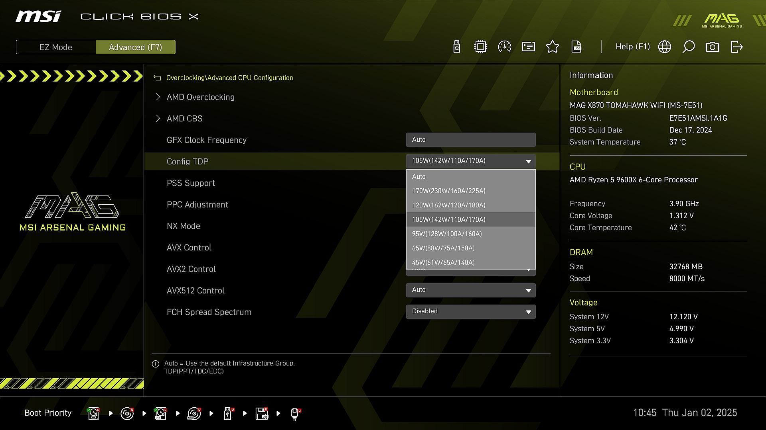Select Auto option in Config TDP list
766x430 pixels.
(x=419, y=176)
